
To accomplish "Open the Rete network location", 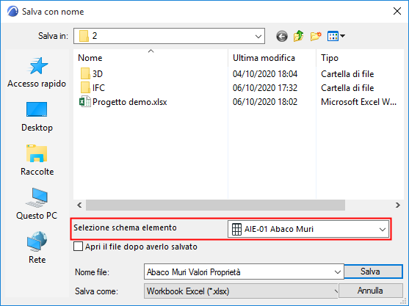I will pyautogui.click(x=37, y=248).
